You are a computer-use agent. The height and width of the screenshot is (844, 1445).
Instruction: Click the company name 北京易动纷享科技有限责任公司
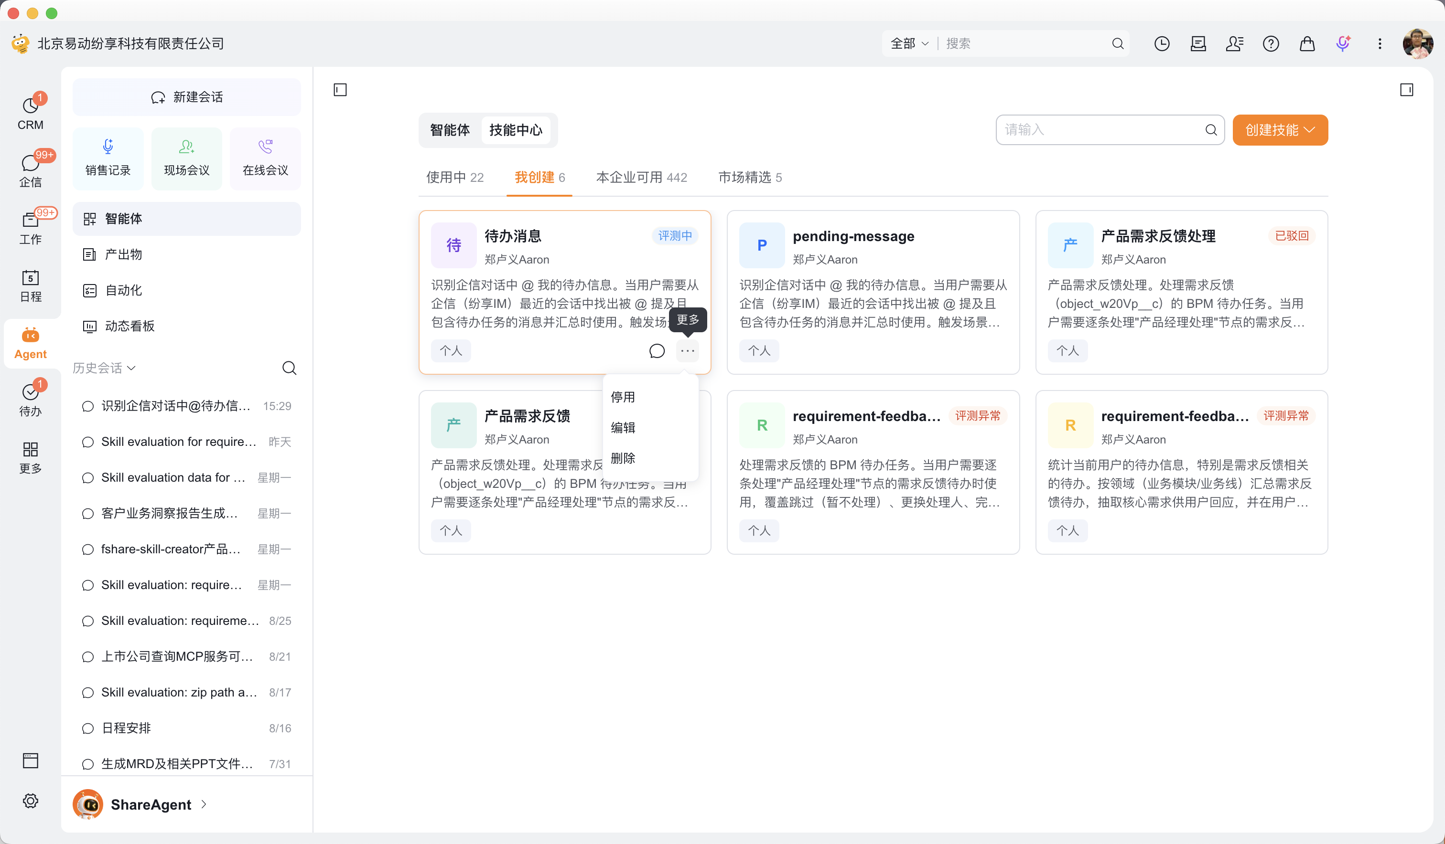[x=131, y=43]
